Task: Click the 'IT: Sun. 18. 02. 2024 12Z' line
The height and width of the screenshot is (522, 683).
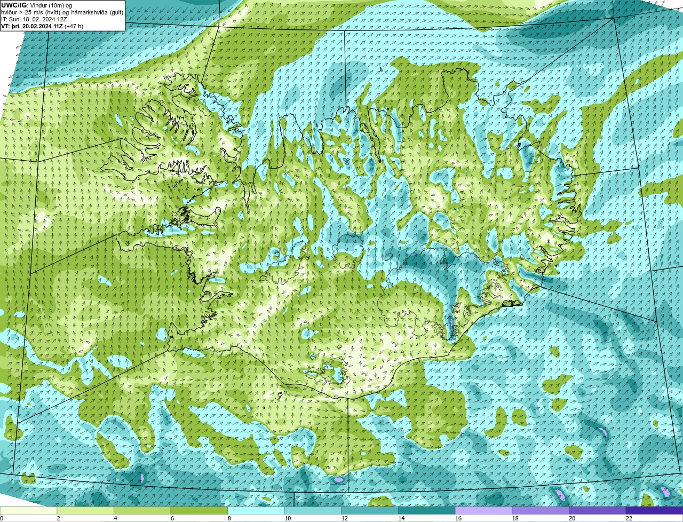Action: [34, 19]
